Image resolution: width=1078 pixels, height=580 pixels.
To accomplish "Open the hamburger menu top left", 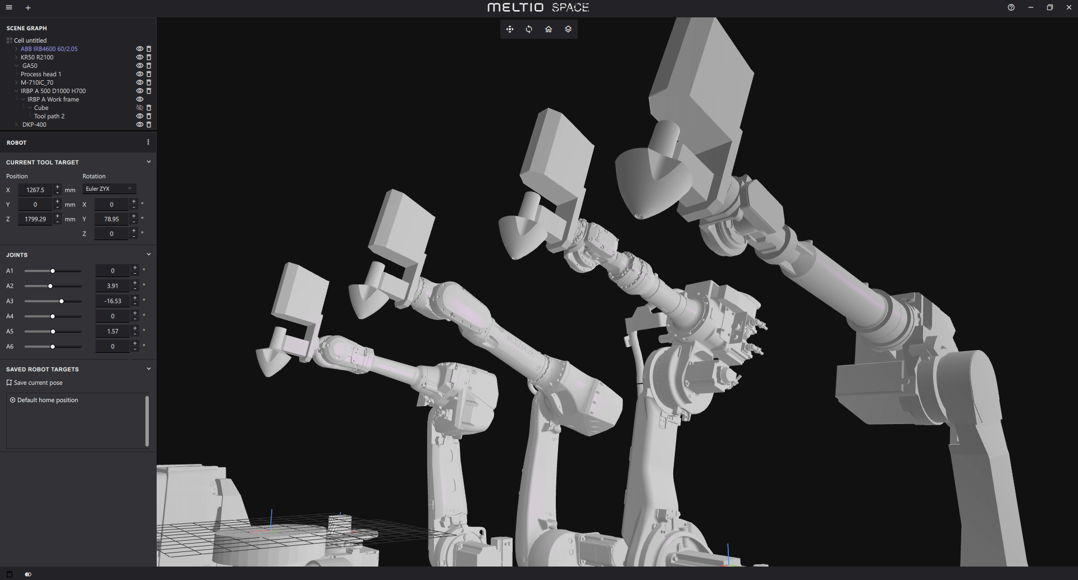I will (x=8, y=7).
